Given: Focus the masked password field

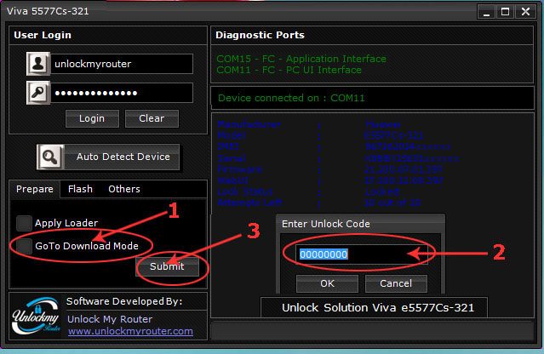Looking at the screenshot, I should [x=122, y=93].
